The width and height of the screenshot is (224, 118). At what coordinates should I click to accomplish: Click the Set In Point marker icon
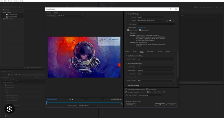click(70, 99)
